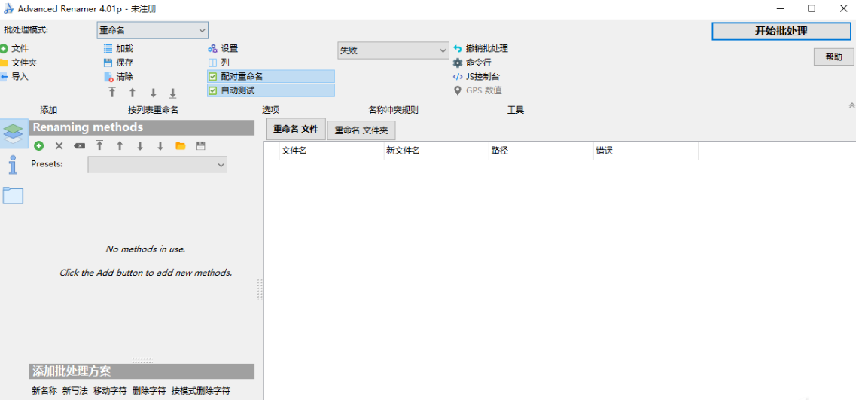Click the 保存 save disk icon in the ribbon

(108, 63)
